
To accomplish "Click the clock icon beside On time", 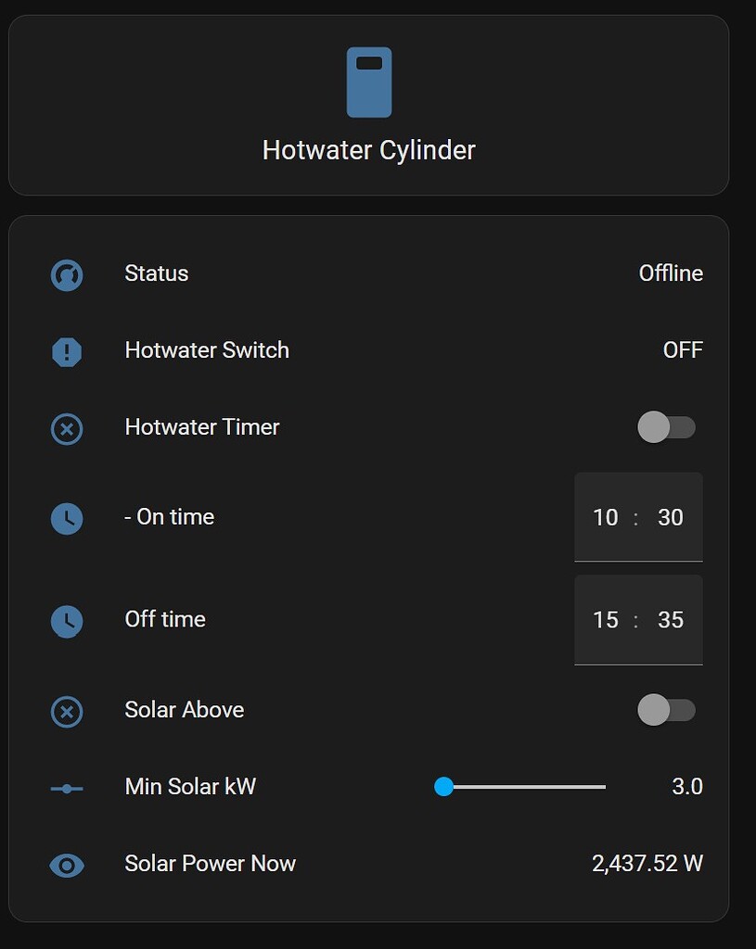I will (x=66, y=518).
